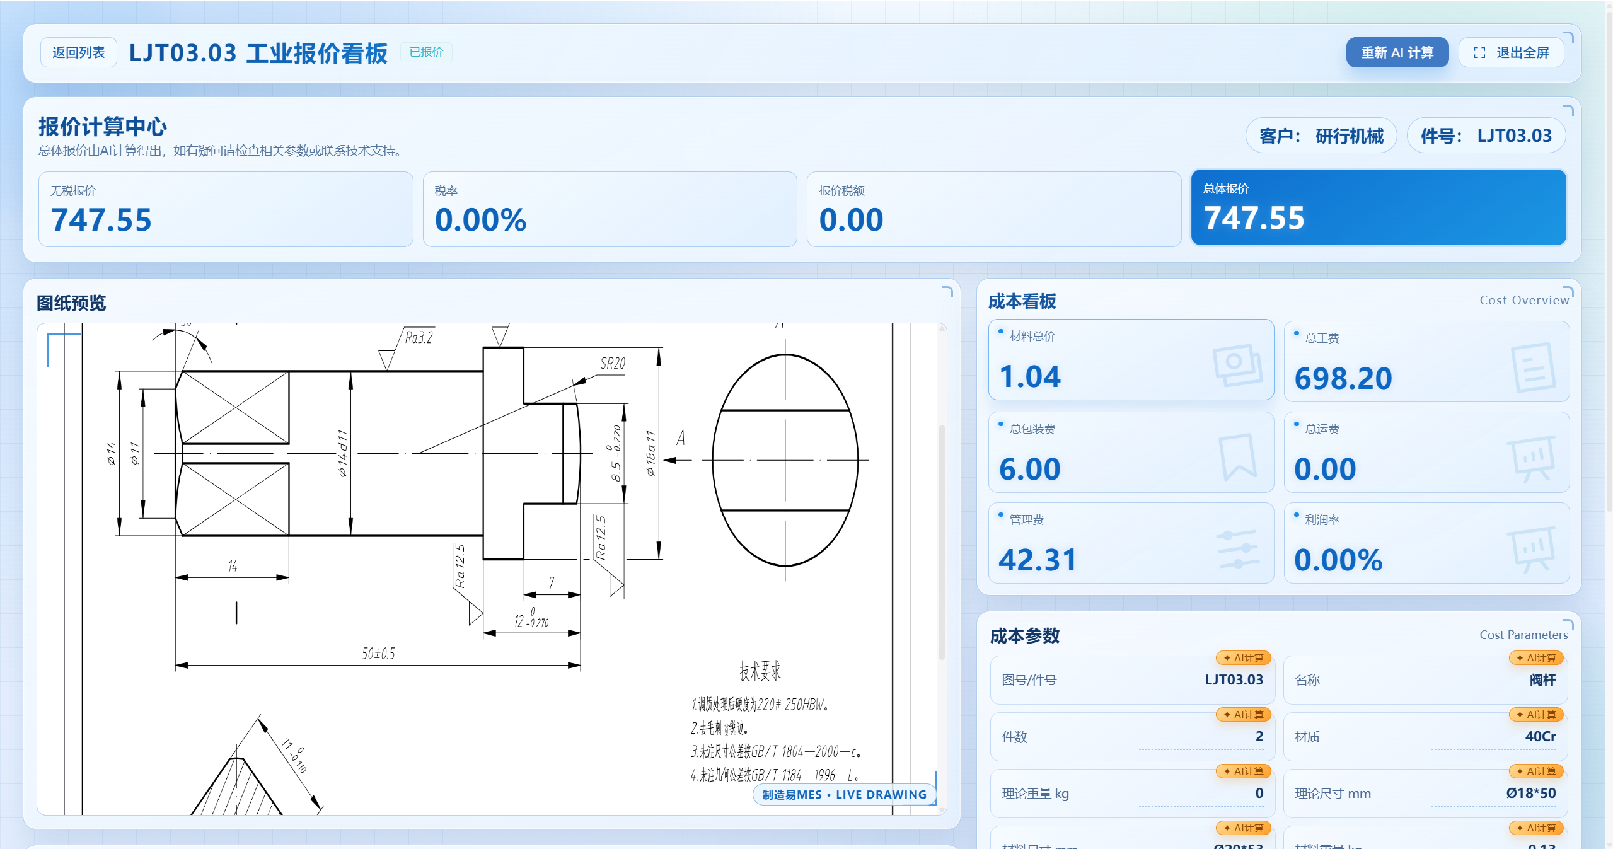The height and width of the screenshot is (849, 1613).
Task: Click the 返回列表 button
Action: 78,52
